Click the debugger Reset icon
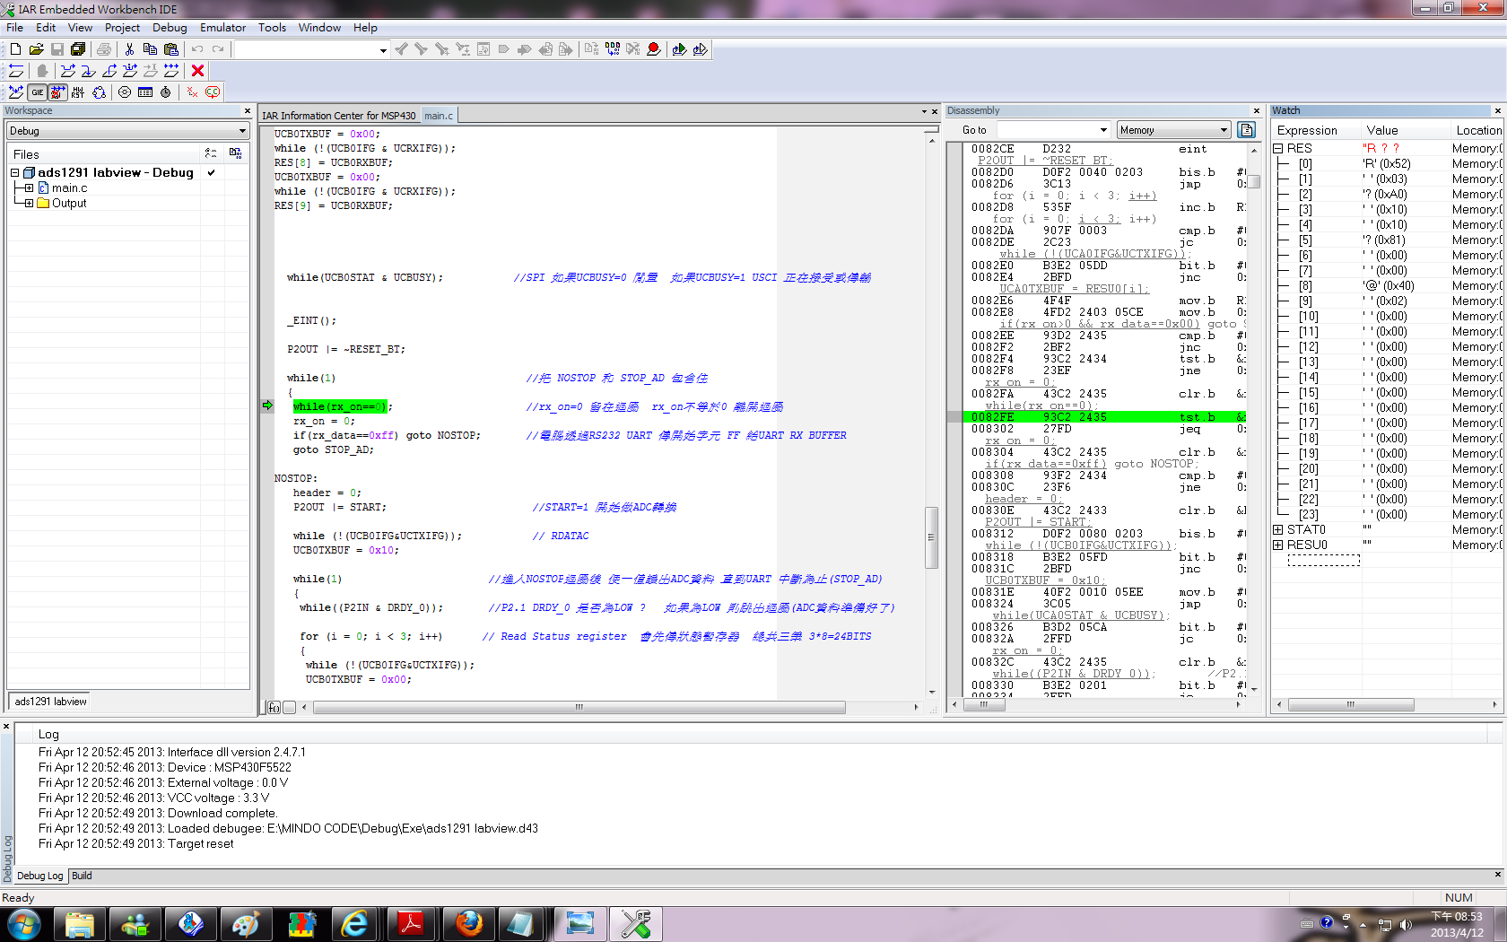 click(x=16, y=71)
